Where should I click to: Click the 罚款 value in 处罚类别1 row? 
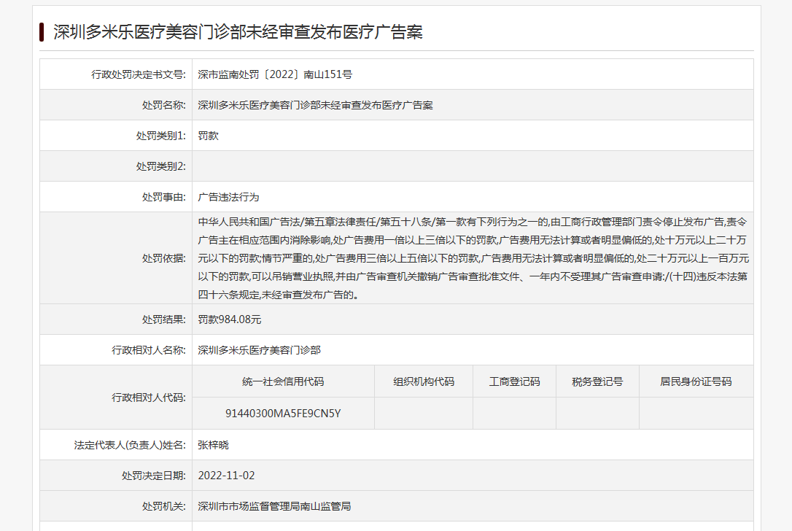[209, 136]
